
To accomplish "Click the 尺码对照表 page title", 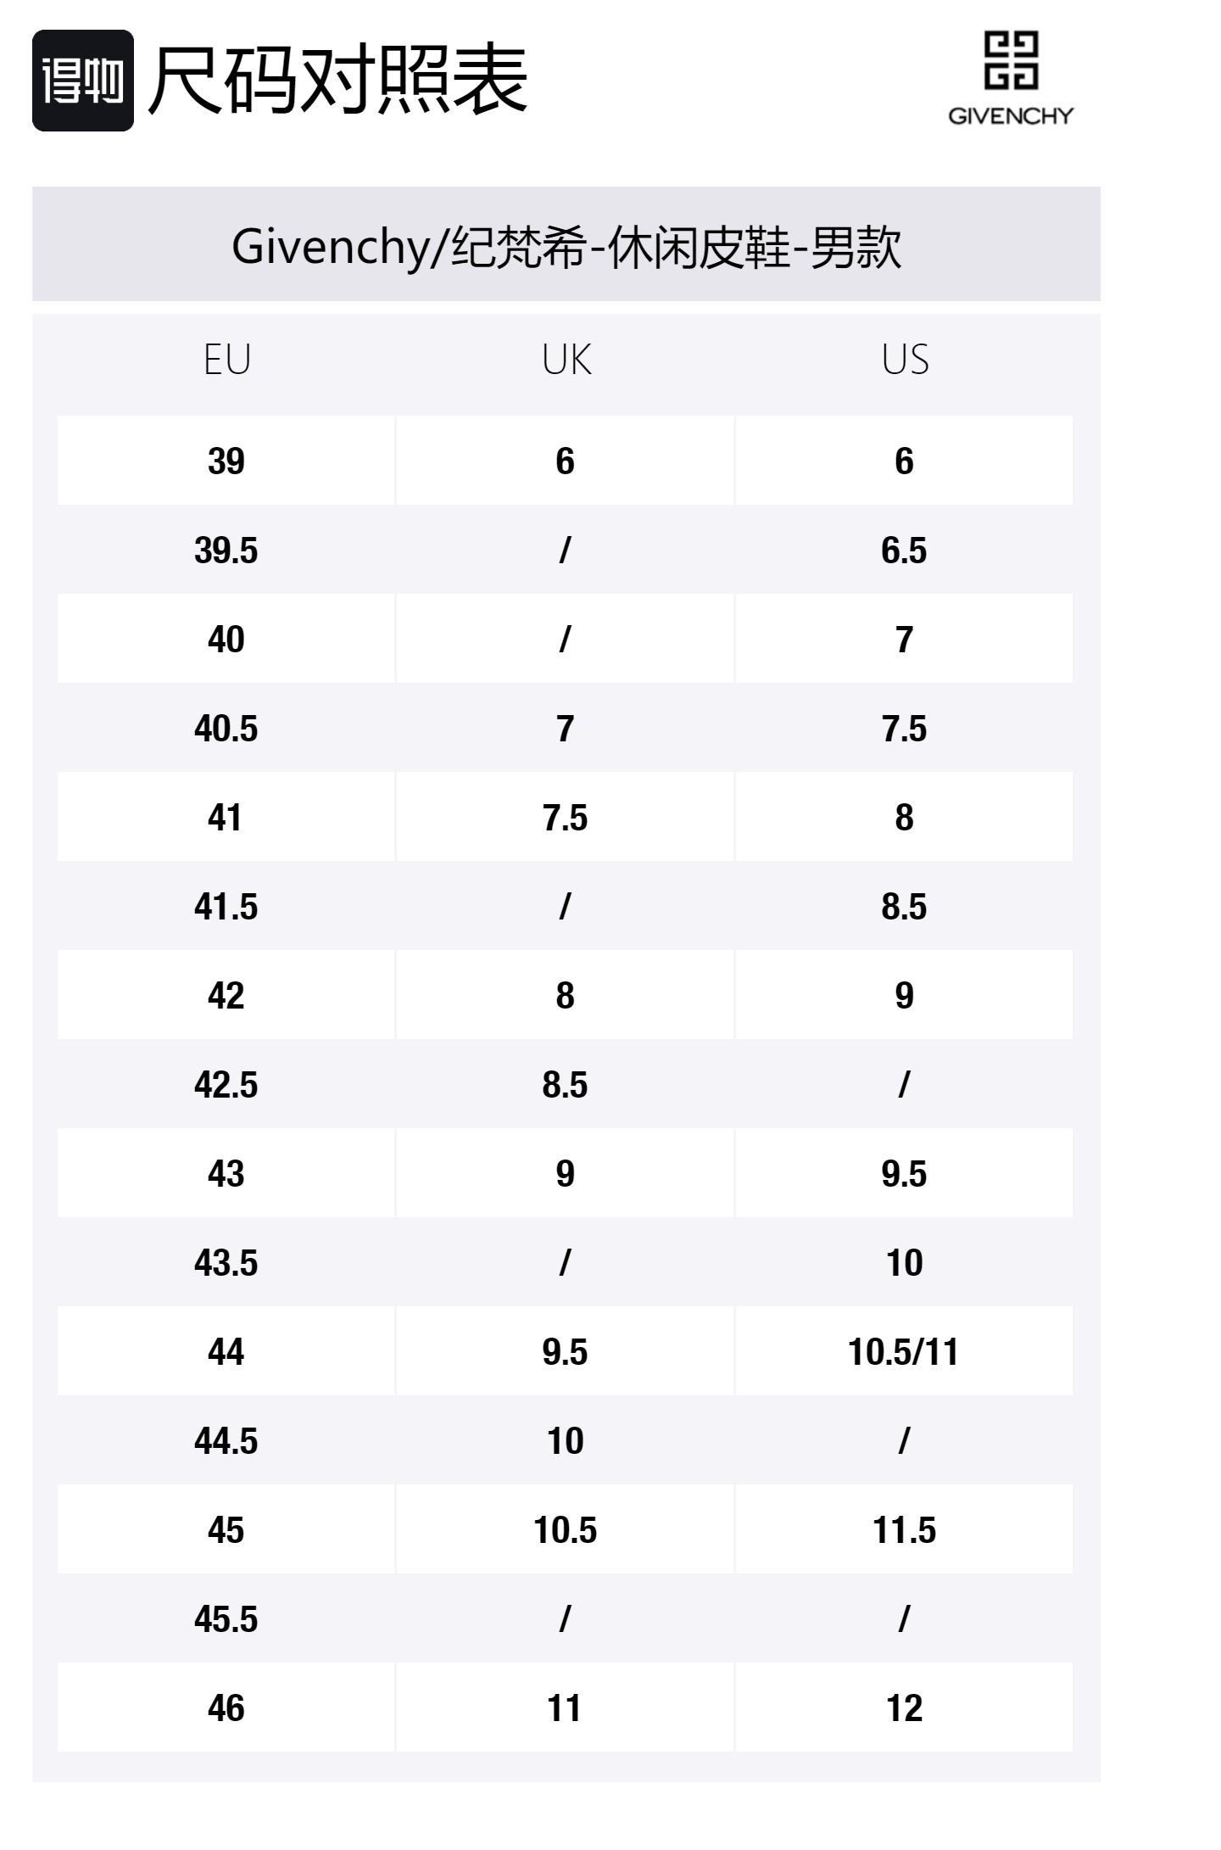I will coord(337,81).
